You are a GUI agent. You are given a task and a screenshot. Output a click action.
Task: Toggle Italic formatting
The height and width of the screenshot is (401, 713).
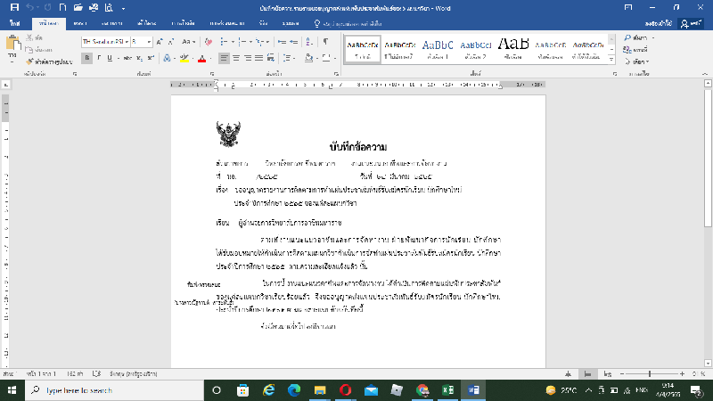point(98,59)
